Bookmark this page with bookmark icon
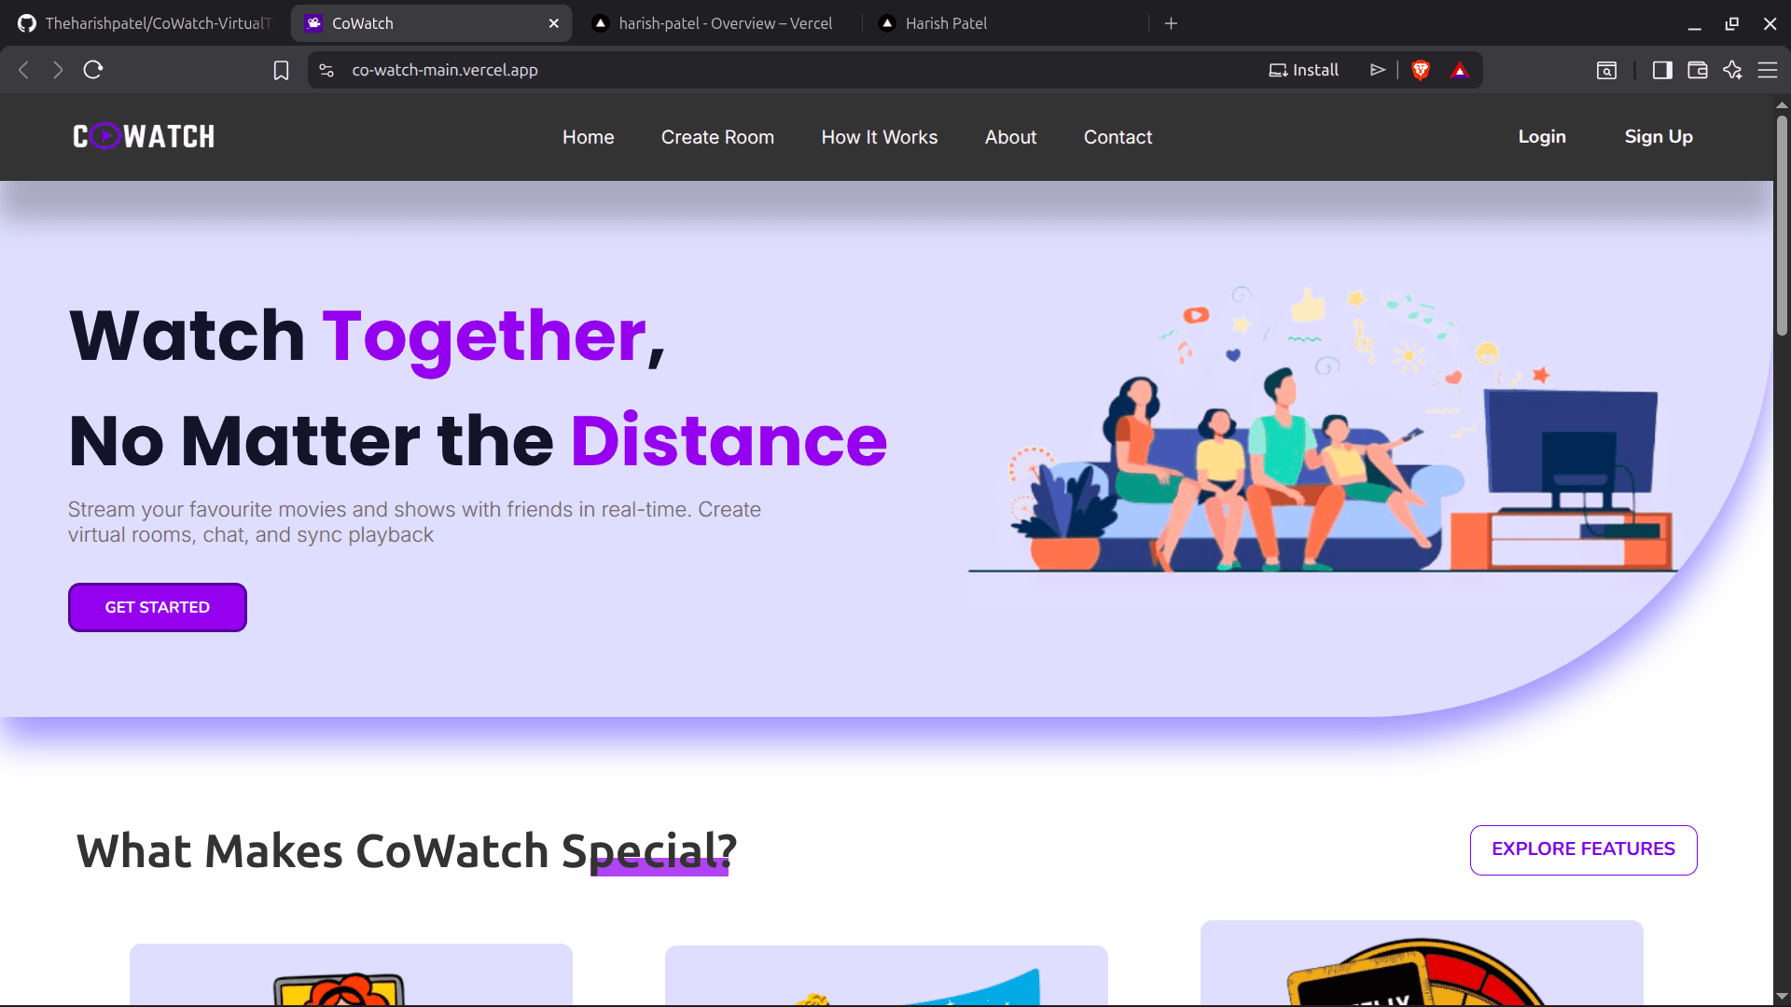Image resolution: width=1791 pixels, height=1007 pixels. [x=281, y=70]
